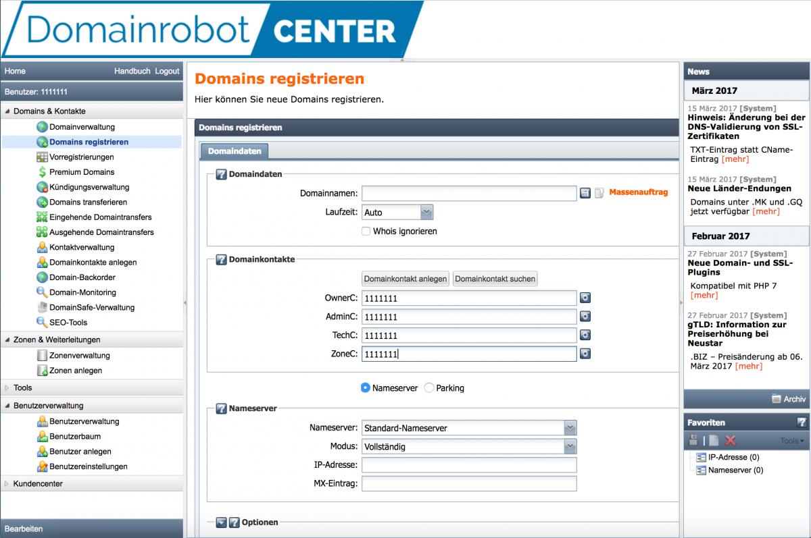Open the Handbuch menu link
Image resolution: width=811 pixels, height=538 pixels.
(x=132, y=71)
